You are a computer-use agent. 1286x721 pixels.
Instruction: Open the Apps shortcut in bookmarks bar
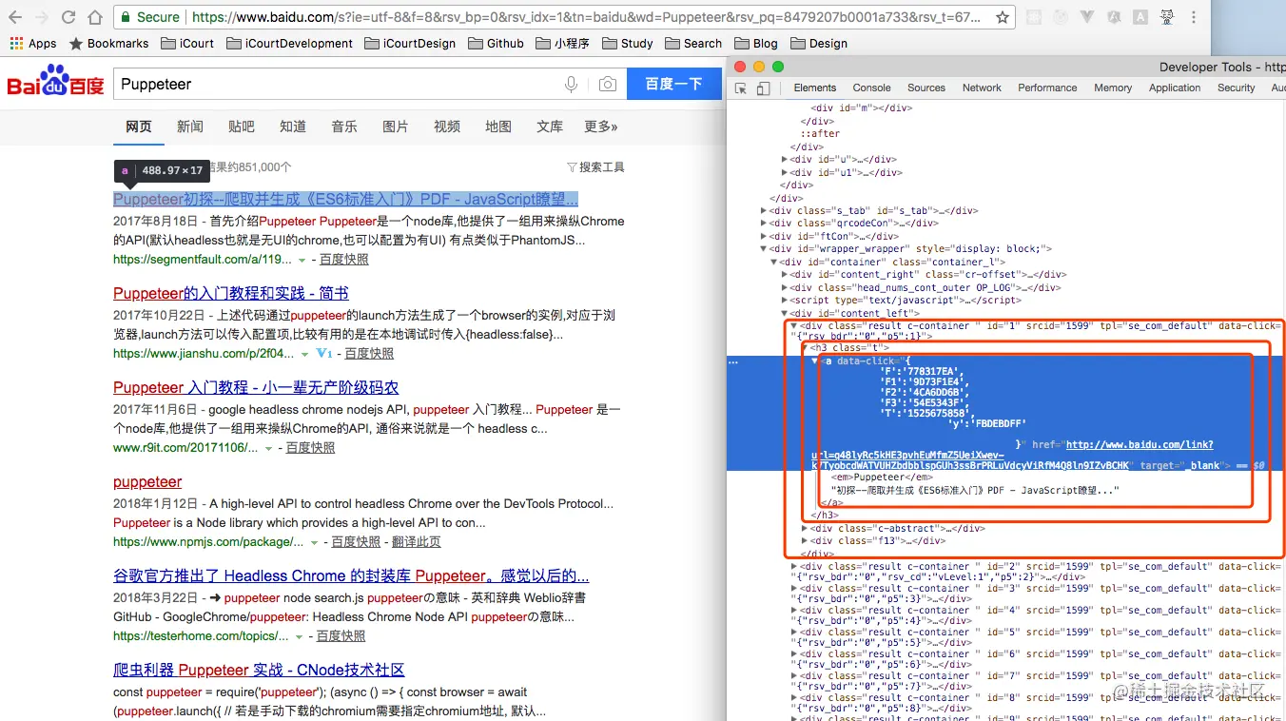coord(33,43)
